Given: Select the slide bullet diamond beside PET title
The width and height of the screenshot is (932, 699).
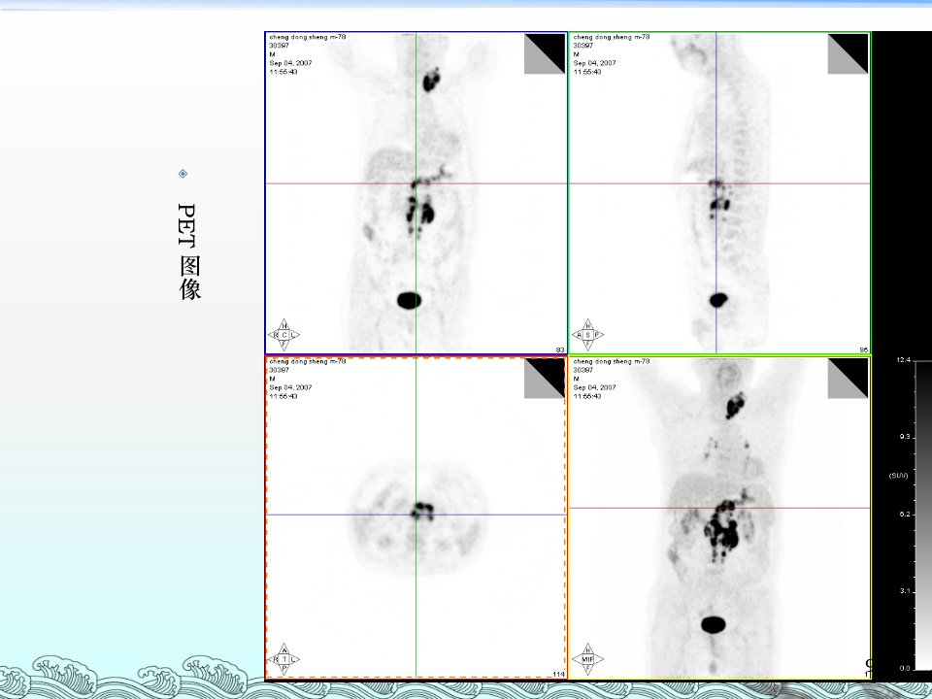Looking at the screenshot, I should pos(183,174).
